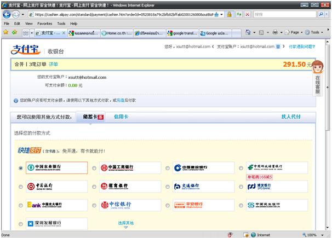The width and height of the screenshot is (332, 238).
Task: Click the 找人代付 link
Action: click(291, 117)
